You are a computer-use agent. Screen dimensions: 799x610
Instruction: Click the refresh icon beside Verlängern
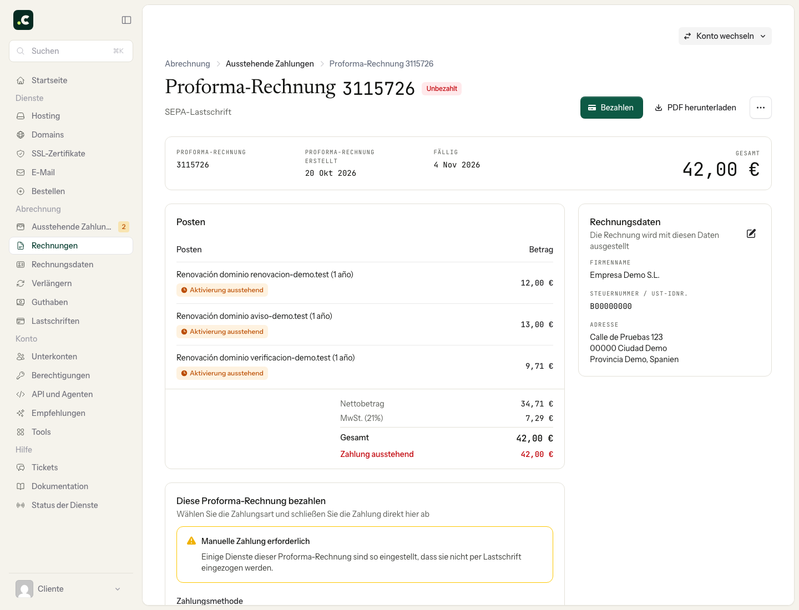[x=21, y=283]
